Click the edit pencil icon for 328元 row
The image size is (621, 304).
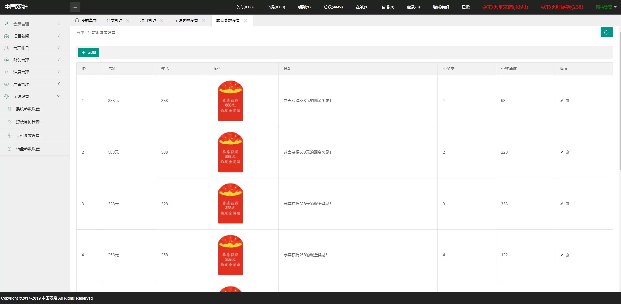[562, 204]
